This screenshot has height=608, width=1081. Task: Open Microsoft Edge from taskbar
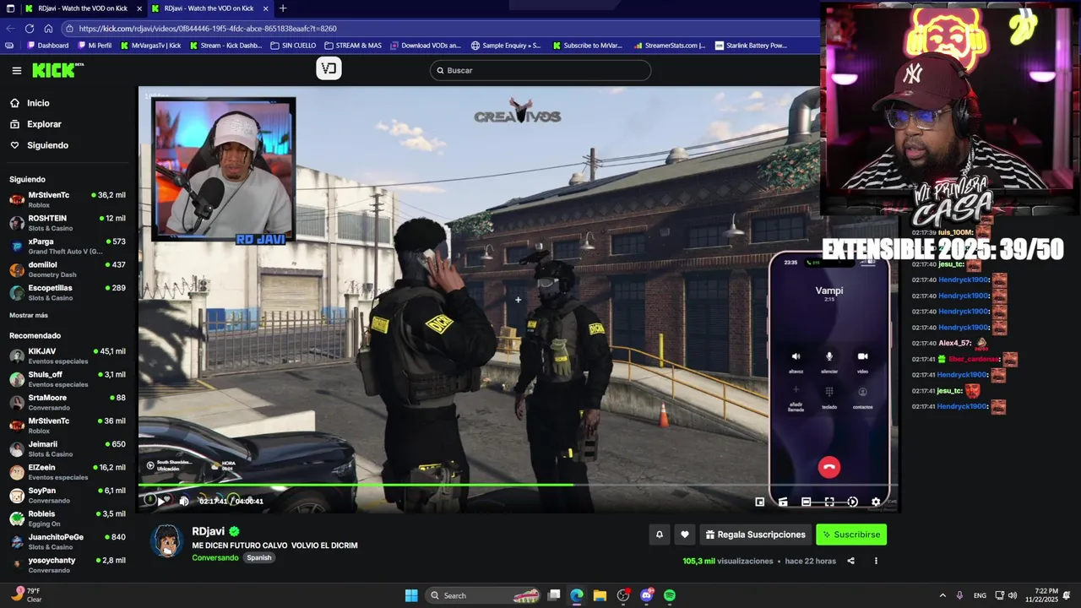pyautogui.click(x=577, y=595)
